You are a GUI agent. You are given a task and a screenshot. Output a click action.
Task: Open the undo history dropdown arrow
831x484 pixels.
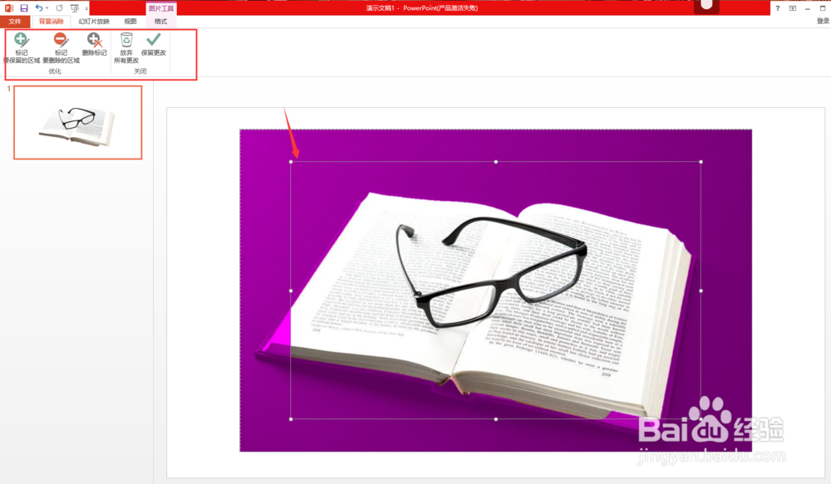[x=47, y=8]
